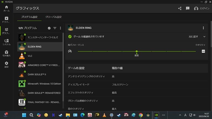Select DARK SOULS: REMASTERED entry
212x119 pixels.
pos(40,93)
